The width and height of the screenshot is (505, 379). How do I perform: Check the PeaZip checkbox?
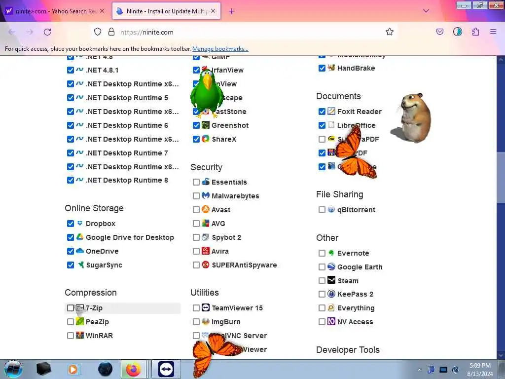coord(70,322)
